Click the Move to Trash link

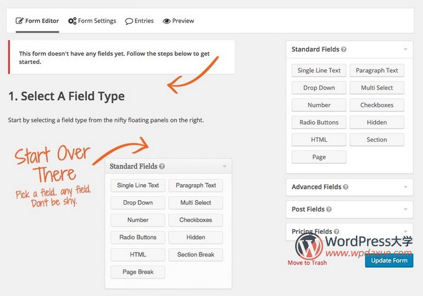click(307, 262)
